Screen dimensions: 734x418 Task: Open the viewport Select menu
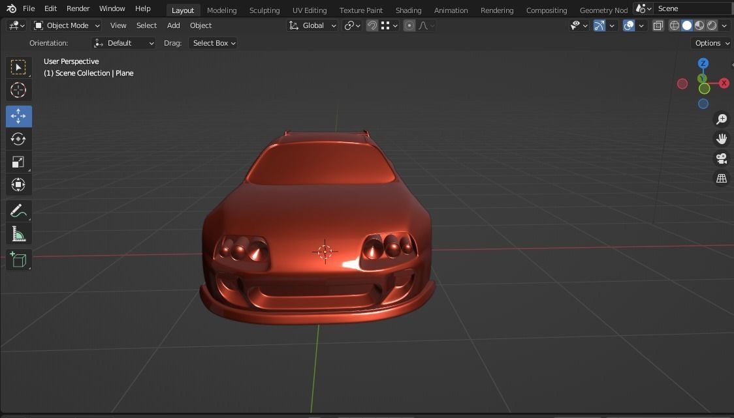pos(146,25)
